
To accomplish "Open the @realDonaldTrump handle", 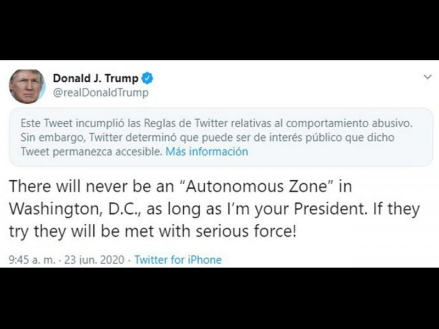I will [100, 93].
